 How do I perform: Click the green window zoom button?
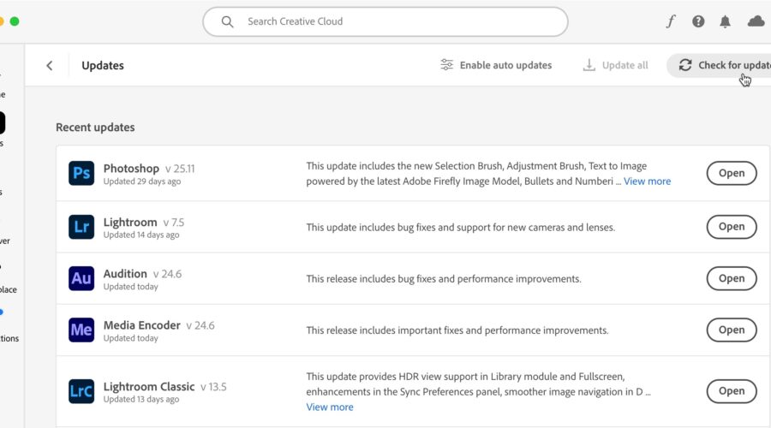pos(15,21)
